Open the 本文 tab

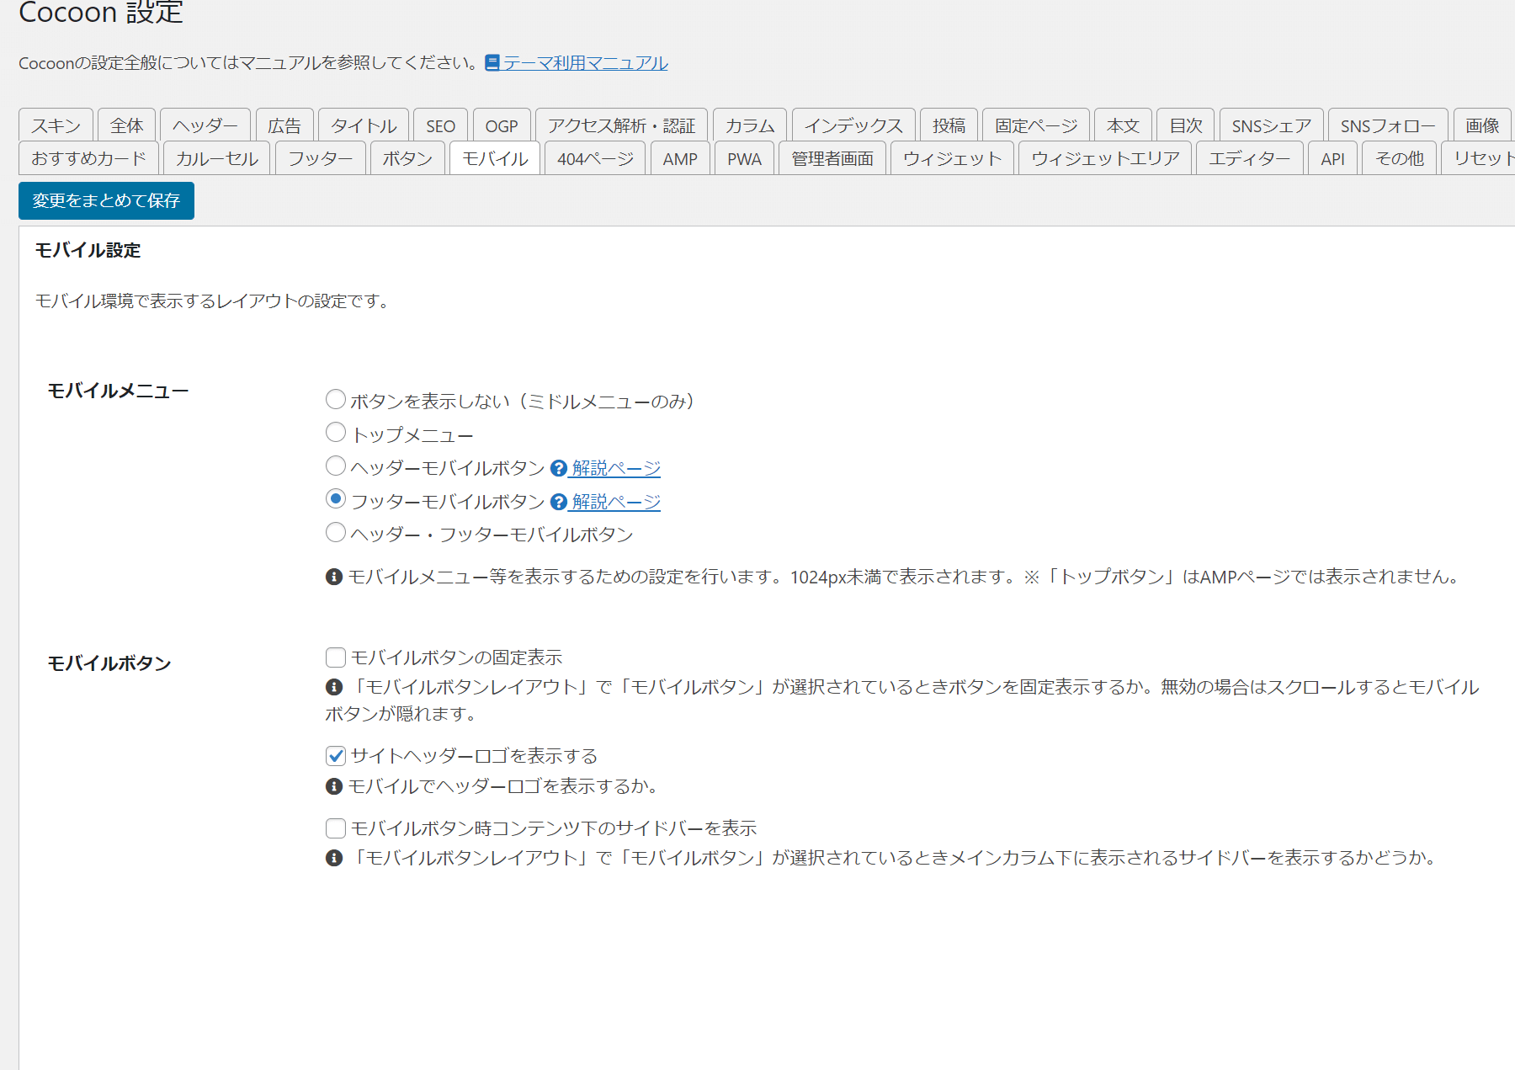(1123, 125)
